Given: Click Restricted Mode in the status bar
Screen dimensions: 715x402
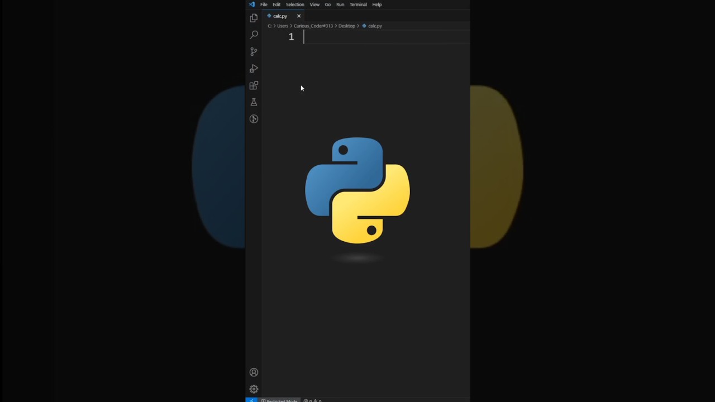Looking at the screenshot, I should (x=279, y=400).
